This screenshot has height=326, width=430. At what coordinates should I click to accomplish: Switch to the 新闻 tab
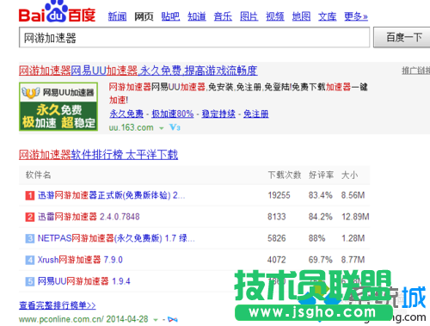pos(117,16)
